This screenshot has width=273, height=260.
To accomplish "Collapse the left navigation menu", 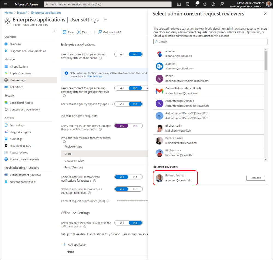I will [54, 31].
